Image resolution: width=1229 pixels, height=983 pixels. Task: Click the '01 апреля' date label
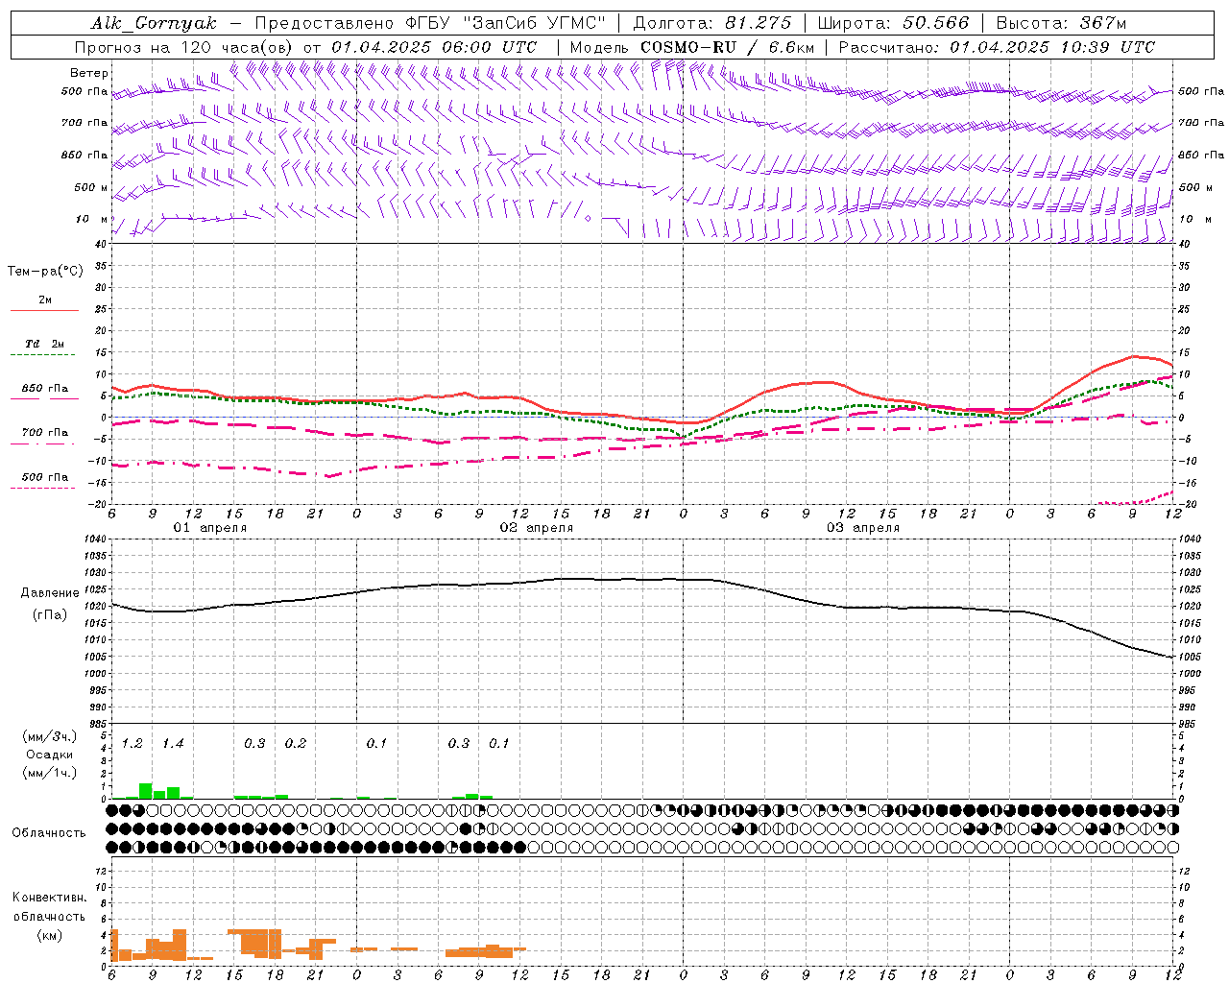coord(210,528)
